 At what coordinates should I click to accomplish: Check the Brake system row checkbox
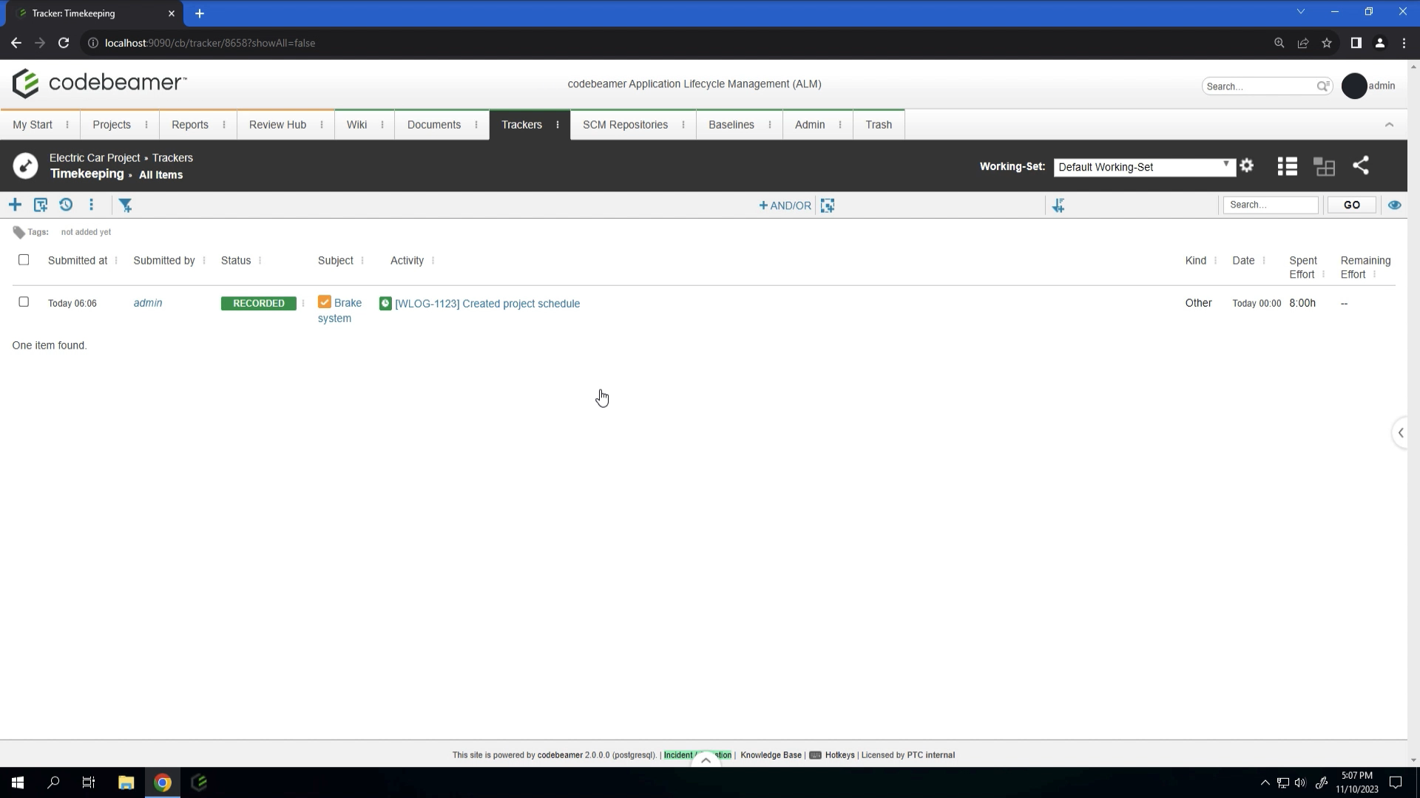pos(24,301)
